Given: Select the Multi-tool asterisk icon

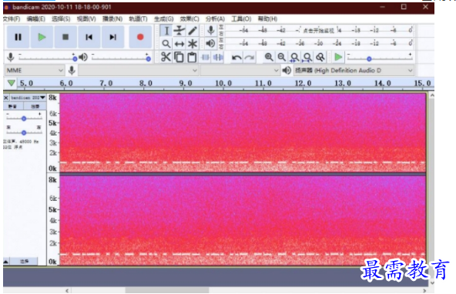Looking at the screenshot, I should point(193,44).
